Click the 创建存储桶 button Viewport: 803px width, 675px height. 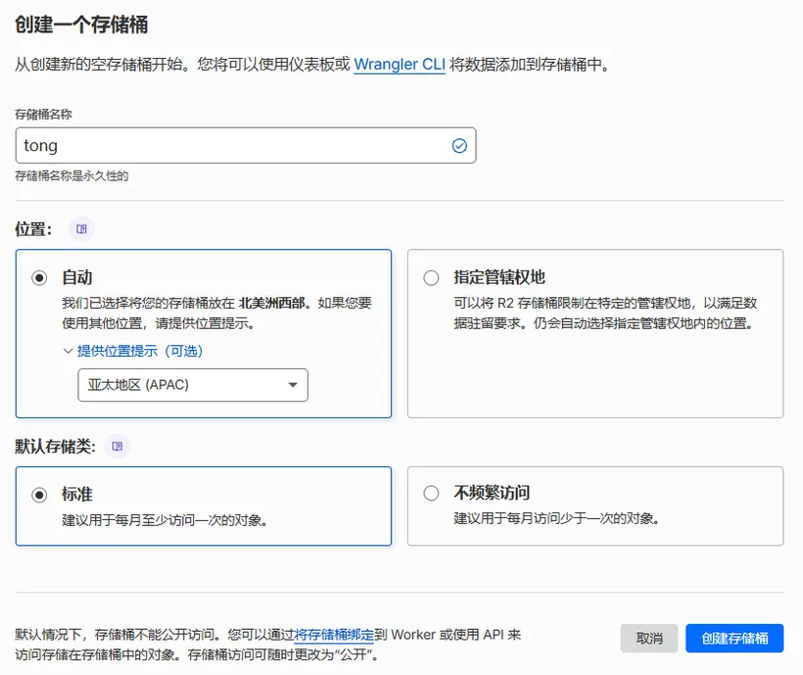point(734,638)
